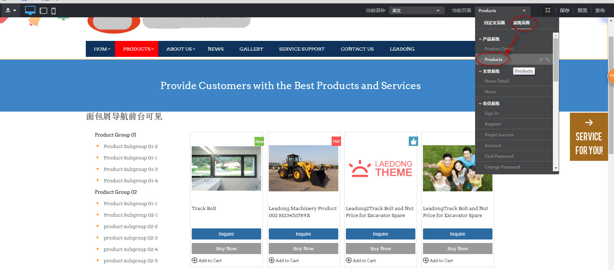
Task: Open the wheel loader product thumbnail
Action: (303, 168)
